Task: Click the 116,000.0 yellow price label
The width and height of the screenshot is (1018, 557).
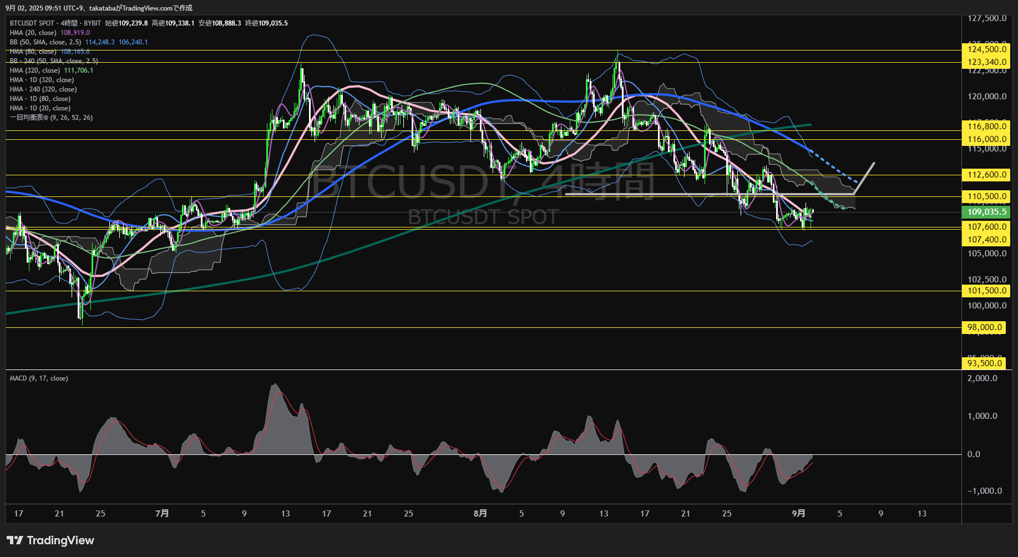Action: coord(986,139)
